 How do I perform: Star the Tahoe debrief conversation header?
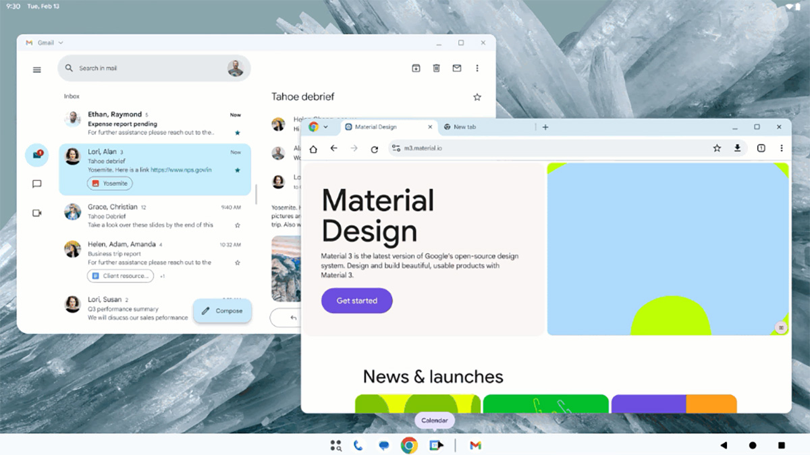(x=477, y=97)
